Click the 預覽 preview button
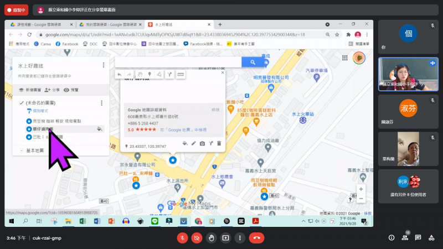The height and width of the screenshot is (249, 443). (x=71, y=90)
